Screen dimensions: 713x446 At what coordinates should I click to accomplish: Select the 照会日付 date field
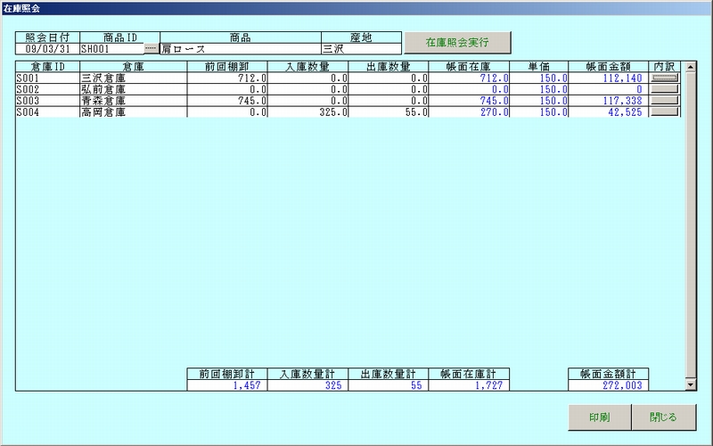[47, 49]
